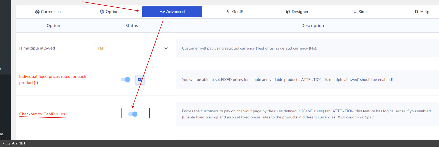Switch to the GeoIP tab
Screen dimensions: 439x147
click(238, 12)
